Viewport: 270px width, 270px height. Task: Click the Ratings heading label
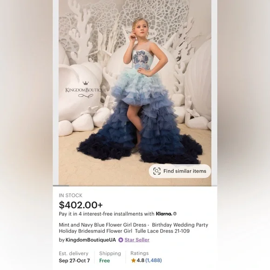[140, 253]
